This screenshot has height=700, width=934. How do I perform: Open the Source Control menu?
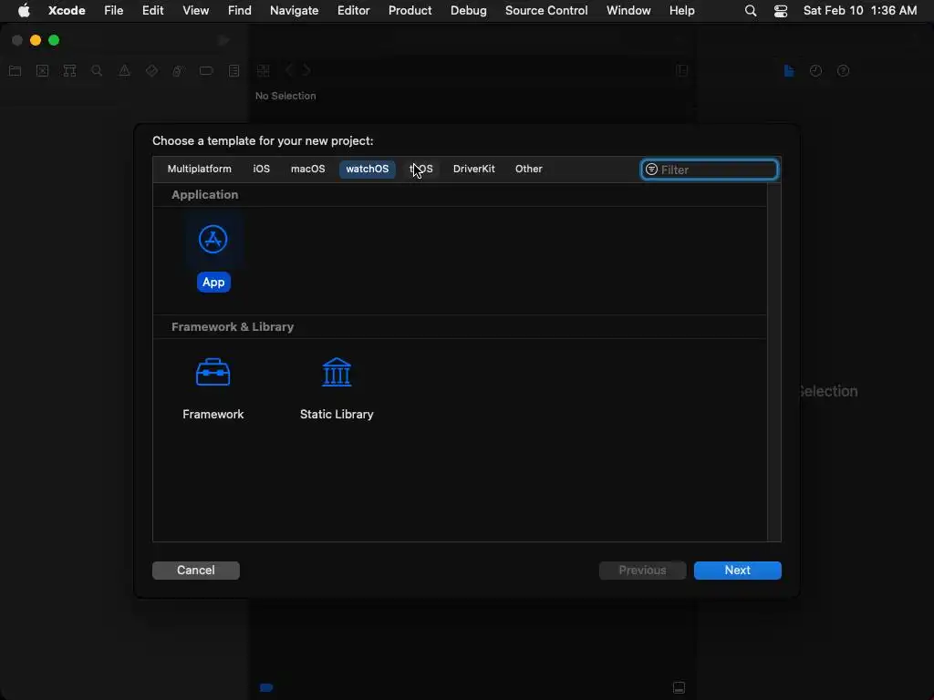tap(546, 11)
